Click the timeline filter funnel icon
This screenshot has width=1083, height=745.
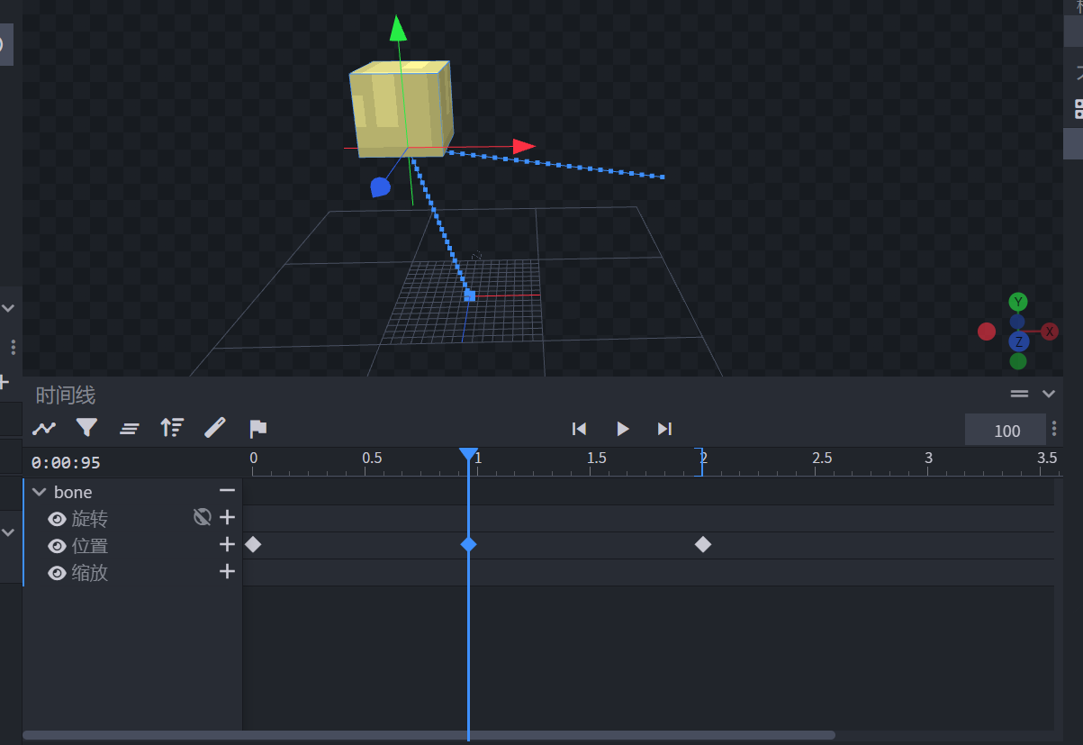click(x=86, y=428)
